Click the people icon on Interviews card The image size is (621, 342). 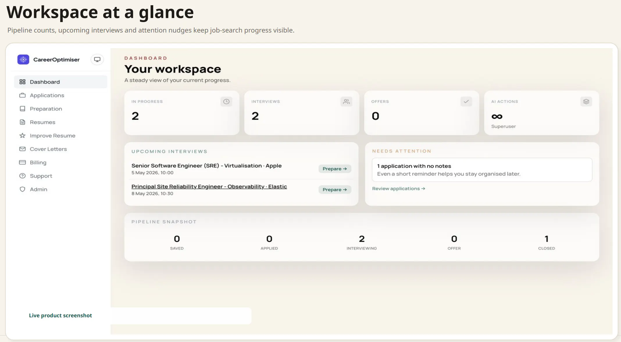coord(346,102)
